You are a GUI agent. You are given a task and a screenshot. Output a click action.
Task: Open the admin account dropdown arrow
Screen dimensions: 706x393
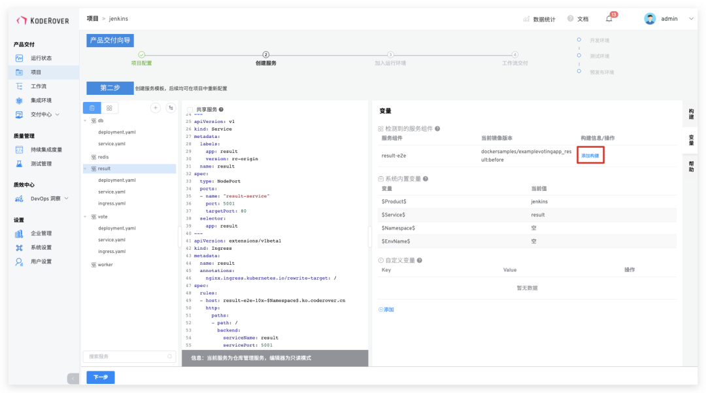pos(691,18)
